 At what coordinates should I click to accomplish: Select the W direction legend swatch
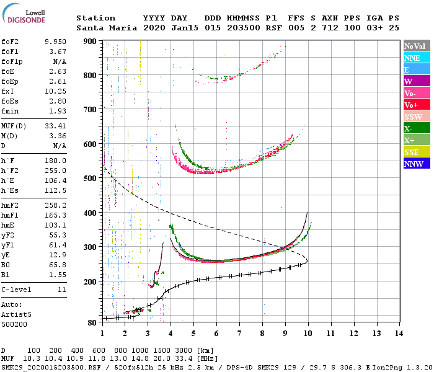click(x=417, y=81)
